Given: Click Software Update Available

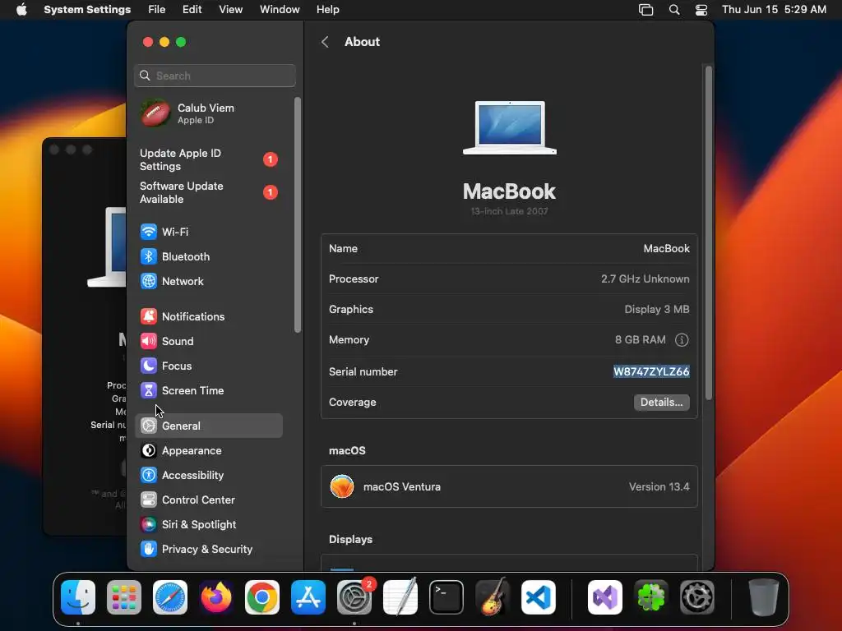Looking at the screenshot, I should pos(208,192).
